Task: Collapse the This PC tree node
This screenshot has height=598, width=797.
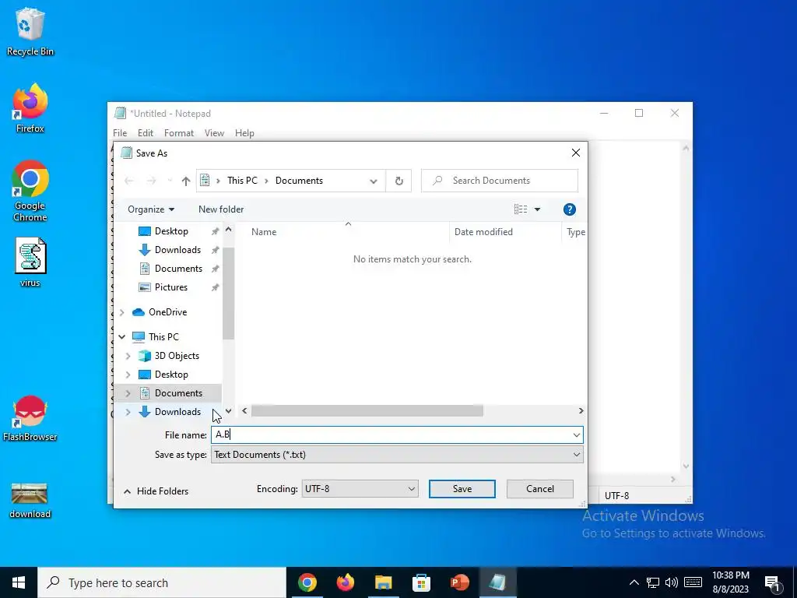Action: 122,336
